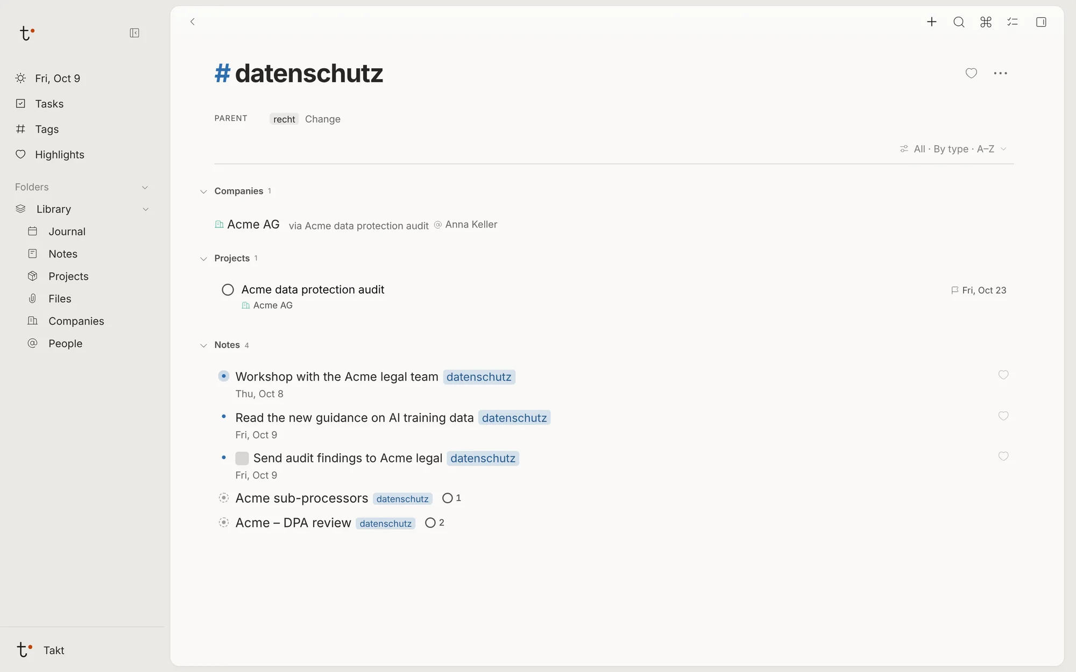The image size is (1076, 672).
Task: Highlight the Workshop note with its heart
Action: [1003, 375]
